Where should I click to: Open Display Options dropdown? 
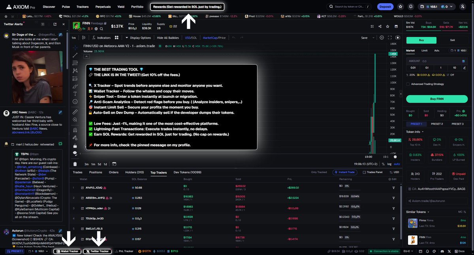point(138,37)
